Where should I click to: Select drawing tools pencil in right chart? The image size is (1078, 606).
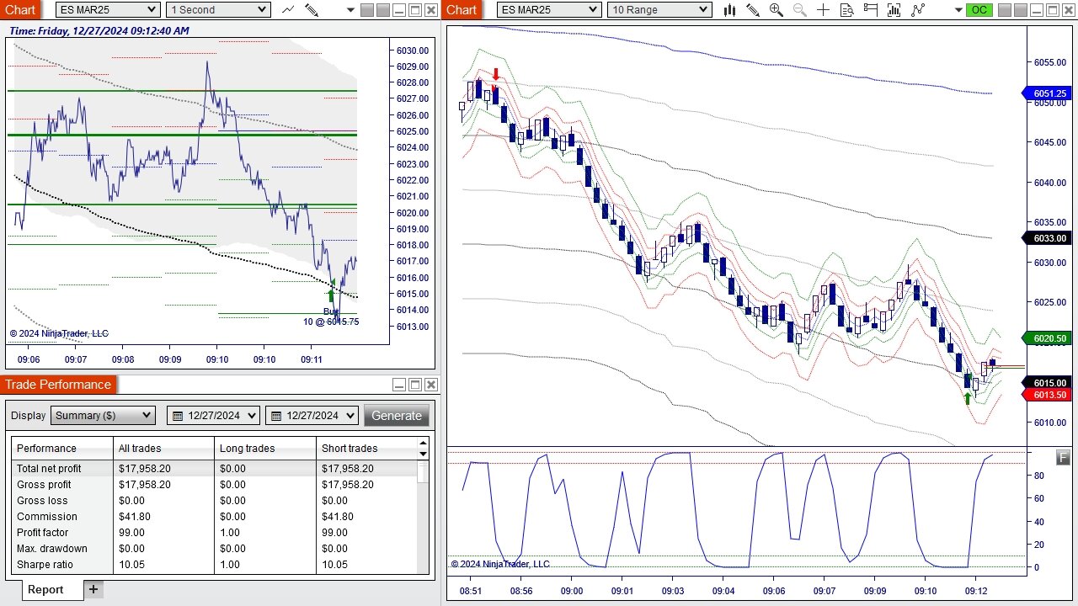tap(753, 10)
